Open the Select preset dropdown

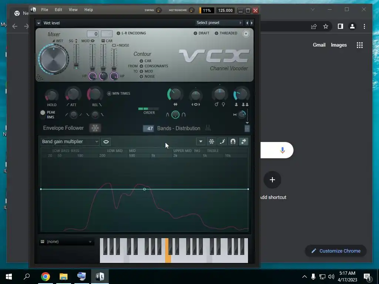219,23
